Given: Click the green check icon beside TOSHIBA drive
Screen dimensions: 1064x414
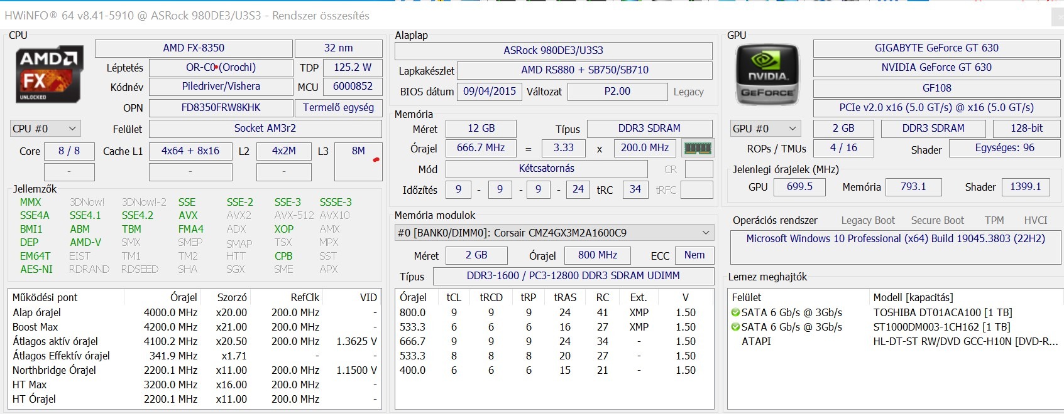Looking at the screenshot, I should [735, 312].
